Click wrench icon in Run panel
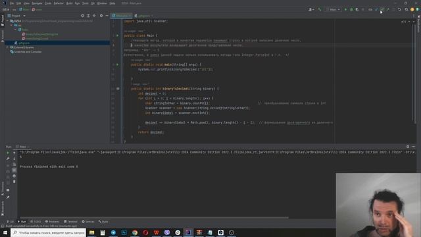The height and width of the screenshot is (237, 421). point(8,159)
